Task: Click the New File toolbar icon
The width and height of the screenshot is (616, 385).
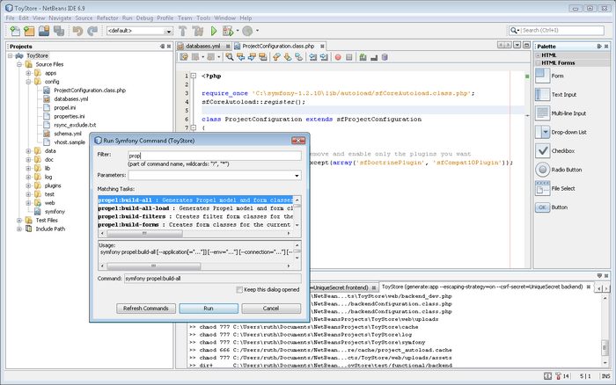Action: pos(13,31)
